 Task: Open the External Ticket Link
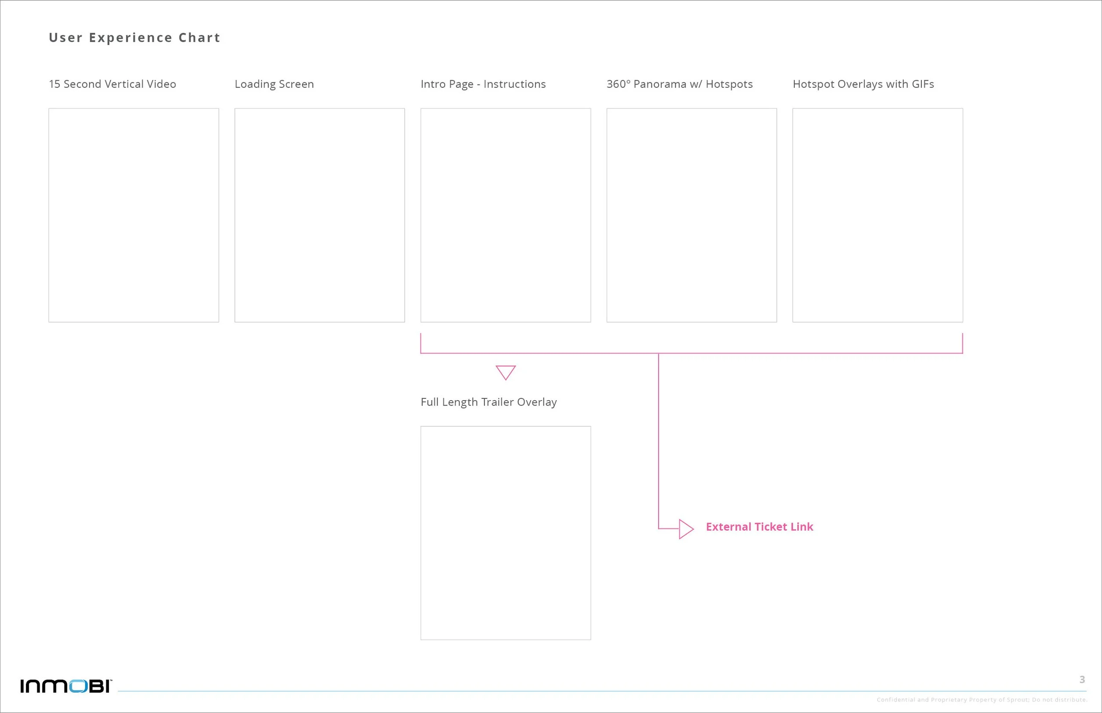(759, 527)
